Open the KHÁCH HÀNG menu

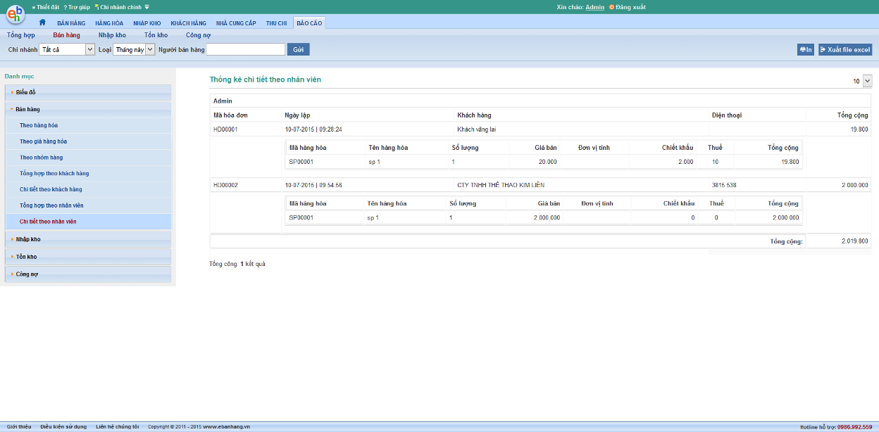pos(188,23)
